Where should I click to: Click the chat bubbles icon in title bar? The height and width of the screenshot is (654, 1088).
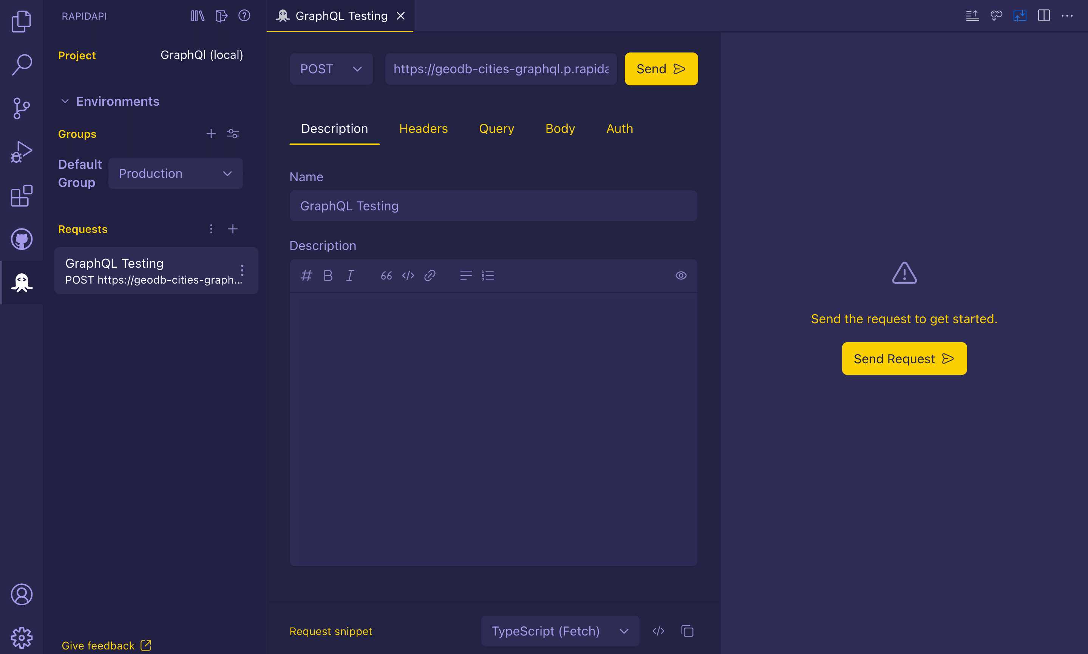click(x=996, y=16)
